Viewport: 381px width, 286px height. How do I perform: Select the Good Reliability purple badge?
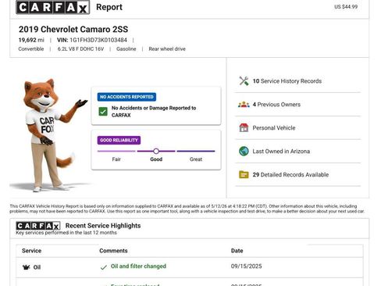(x=119, y=140)
